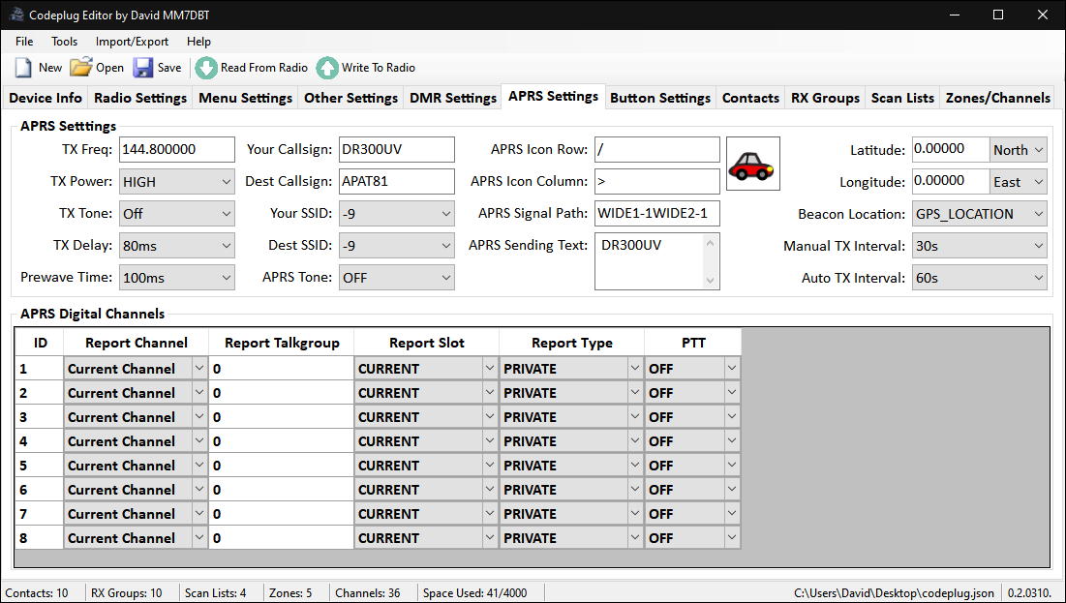Open the Import/Export menu
This screenshot has width=1066, height=603.
(x=132, y=42)
